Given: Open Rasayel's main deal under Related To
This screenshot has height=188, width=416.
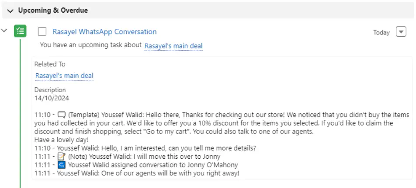Looking at the screenshot, I should [65, 76].
